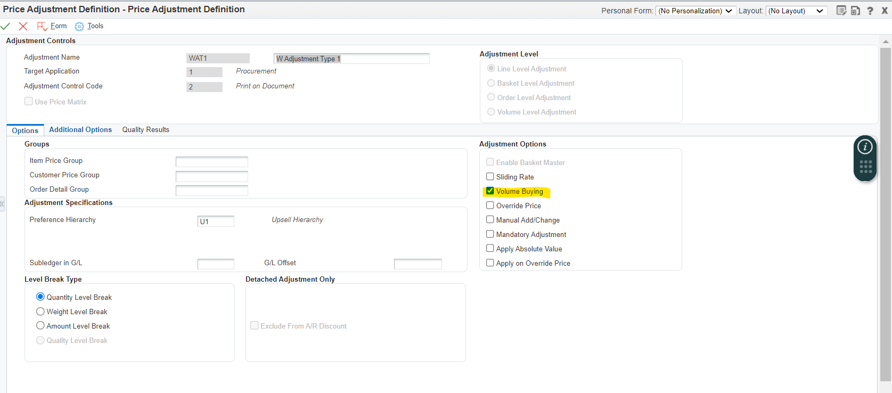Select Order Level Adjustment radio button
Viewport: 892px width, 393px height.
(491, 97)
